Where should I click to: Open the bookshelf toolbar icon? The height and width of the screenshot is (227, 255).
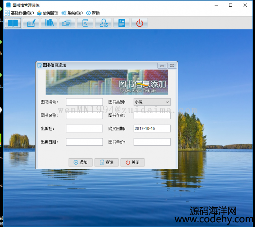49,23
